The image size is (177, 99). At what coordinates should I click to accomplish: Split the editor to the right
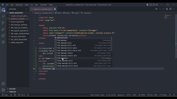(170, 9)
